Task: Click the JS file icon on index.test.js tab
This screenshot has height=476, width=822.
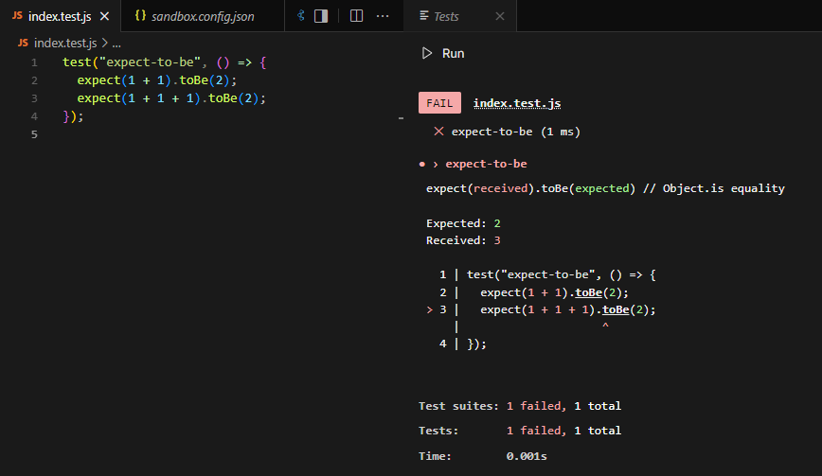Action: point(17,16)
